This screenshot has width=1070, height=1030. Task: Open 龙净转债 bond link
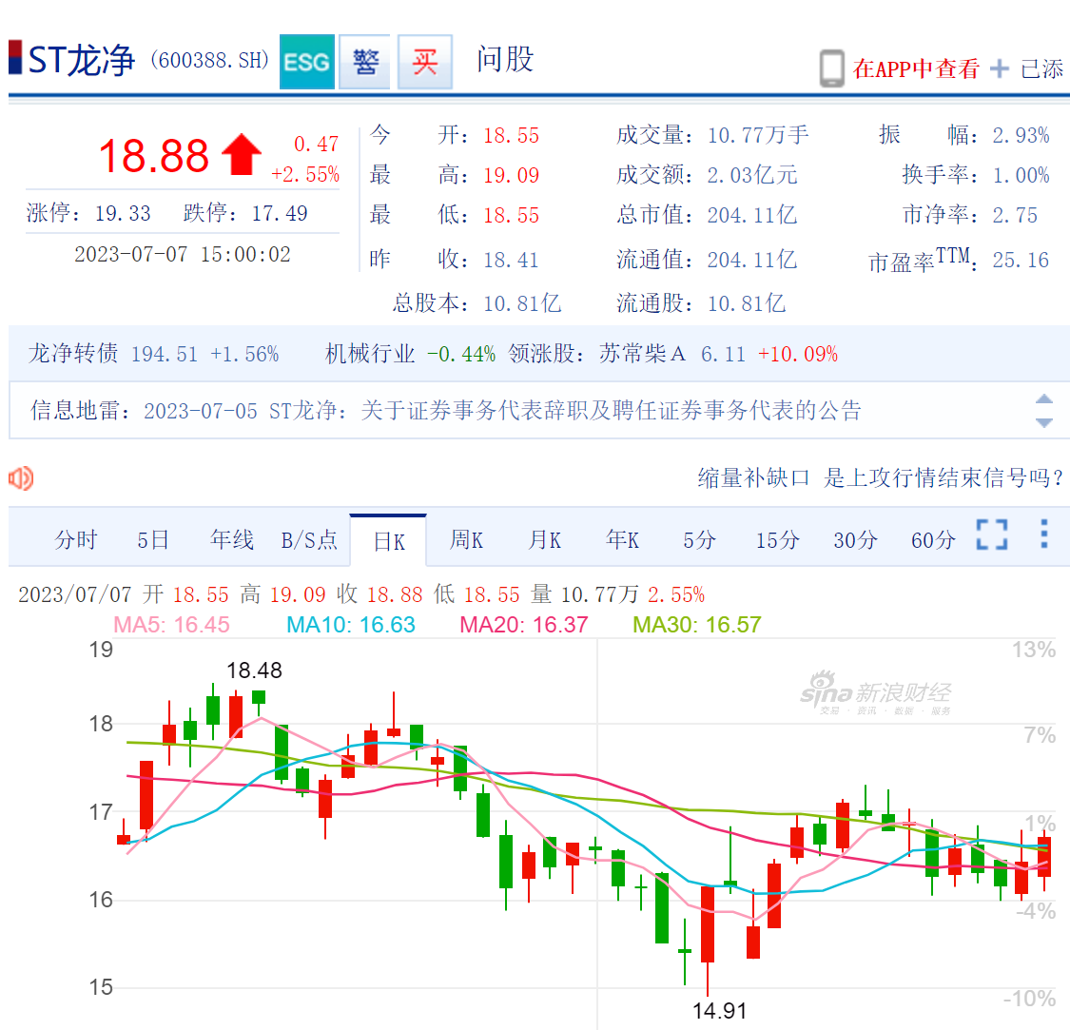pyautogui.click(x=73, y=354)
